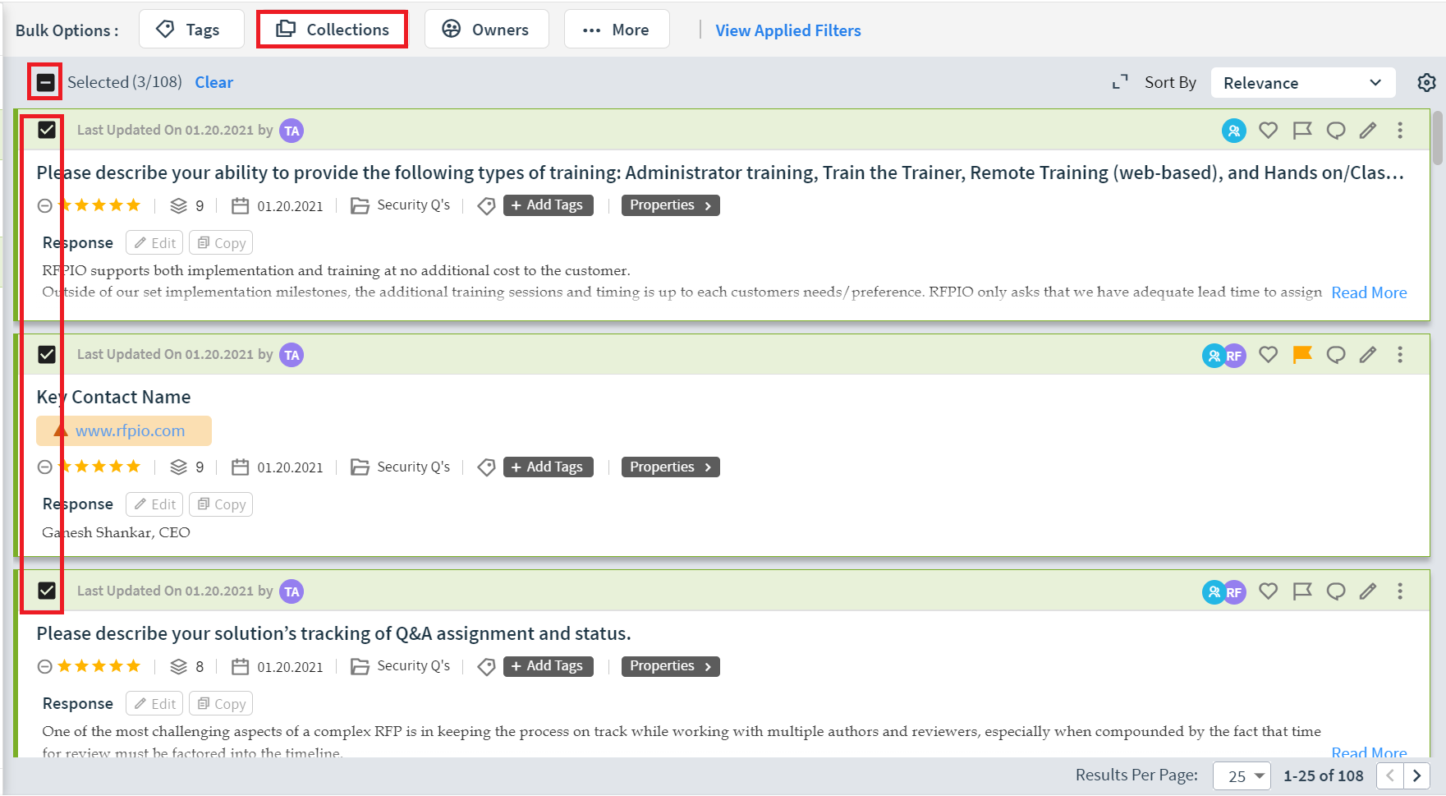
Task: Open three-dot menu on Q&A tracking question
Action: [x=1401, y=591]
